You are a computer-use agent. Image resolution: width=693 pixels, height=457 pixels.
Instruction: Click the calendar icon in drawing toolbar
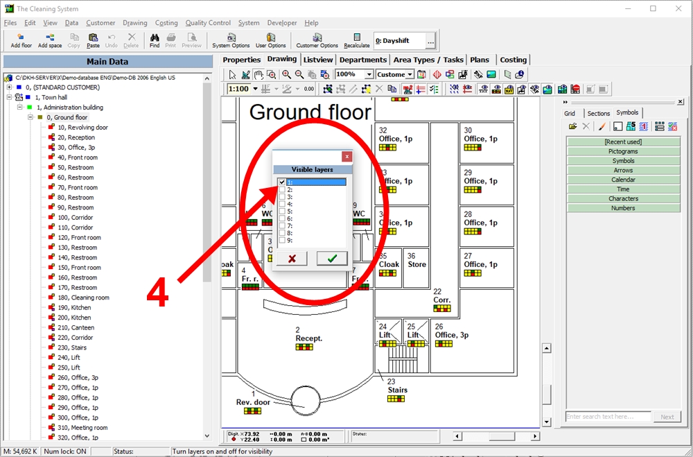421,74
